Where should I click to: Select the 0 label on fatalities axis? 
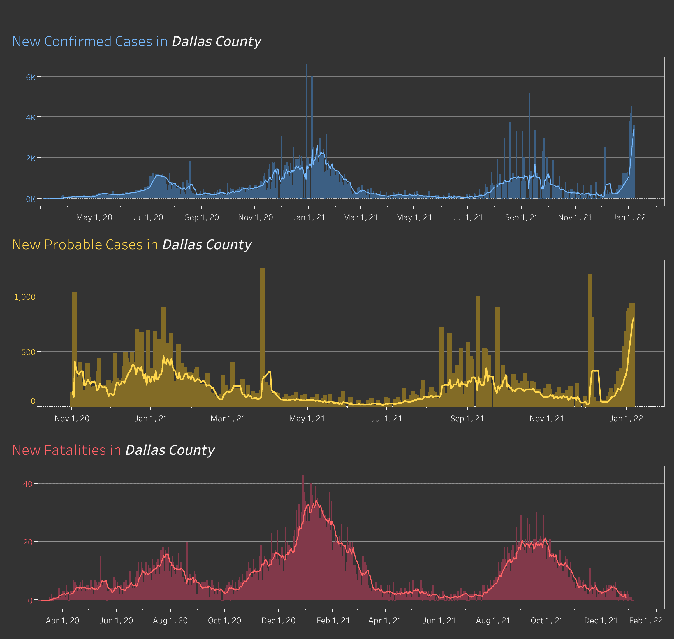[30, 601]
